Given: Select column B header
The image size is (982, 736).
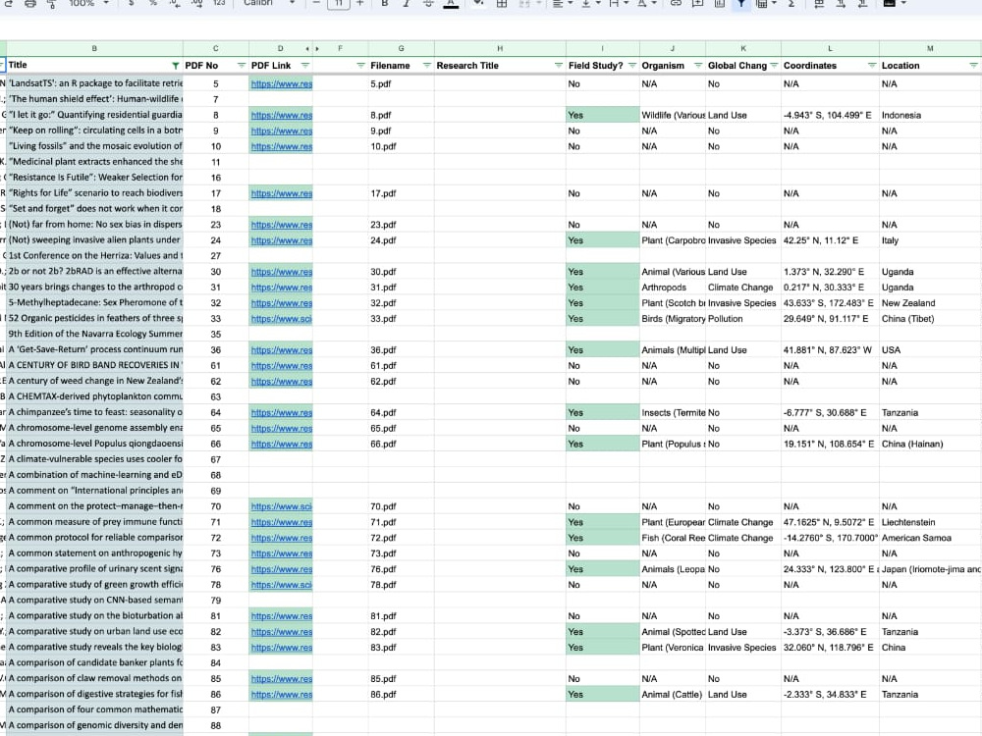Looking at the screenshot, I should pos(94,48).
